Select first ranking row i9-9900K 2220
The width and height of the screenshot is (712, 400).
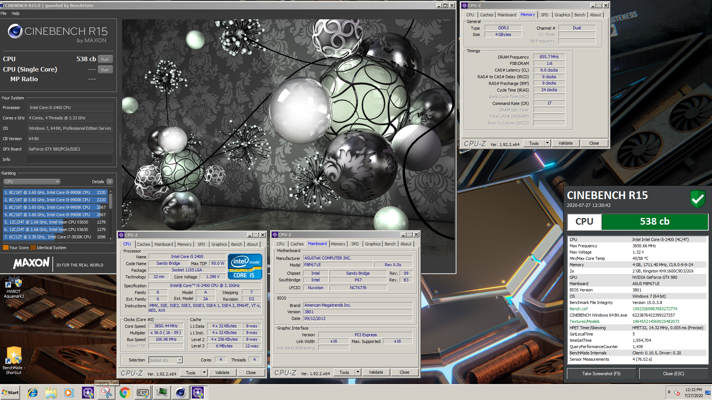click(55, 192)
